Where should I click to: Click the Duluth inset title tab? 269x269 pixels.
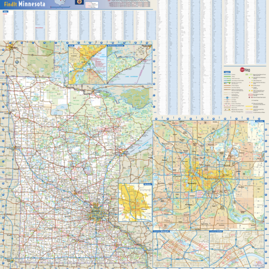pyautogui.click(x=71, y=45)
